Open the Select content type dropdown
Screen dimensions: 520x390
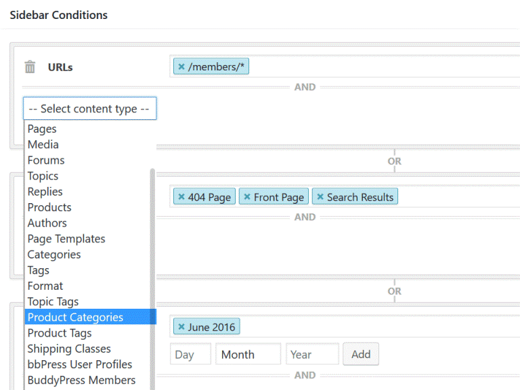89,108
